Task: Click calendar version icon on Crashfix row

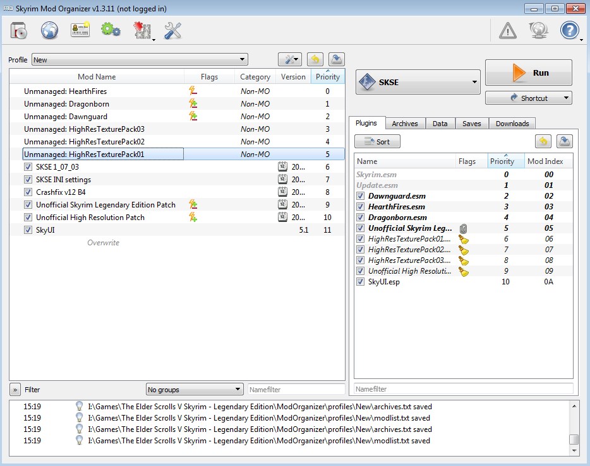Action: [x=282, y=192]
